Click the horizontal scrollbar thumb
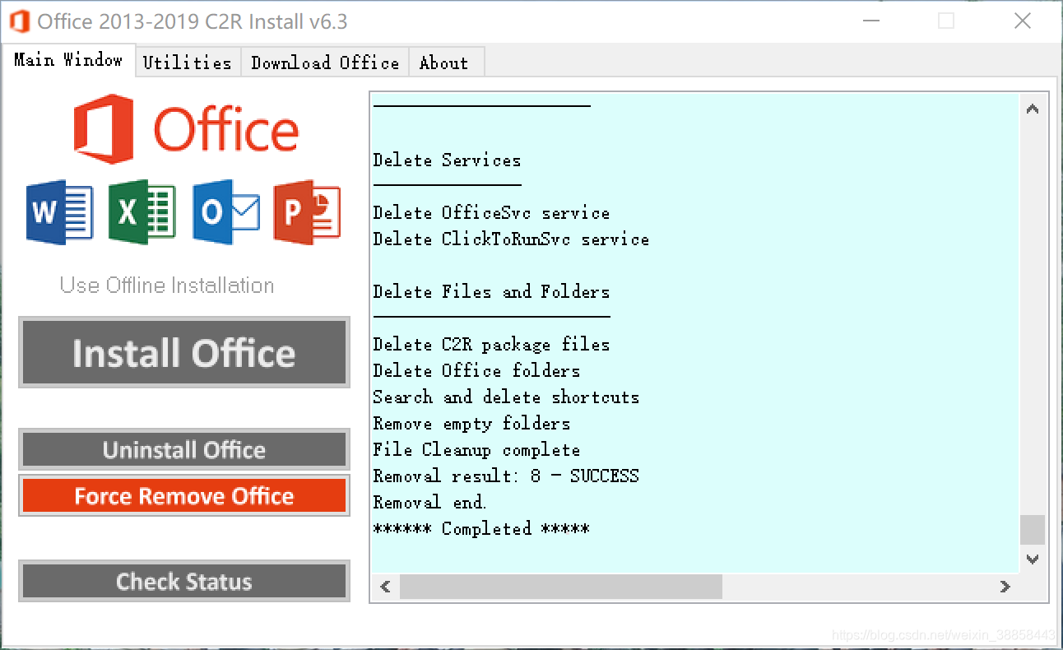1063x650 pixels. (561, 587)
